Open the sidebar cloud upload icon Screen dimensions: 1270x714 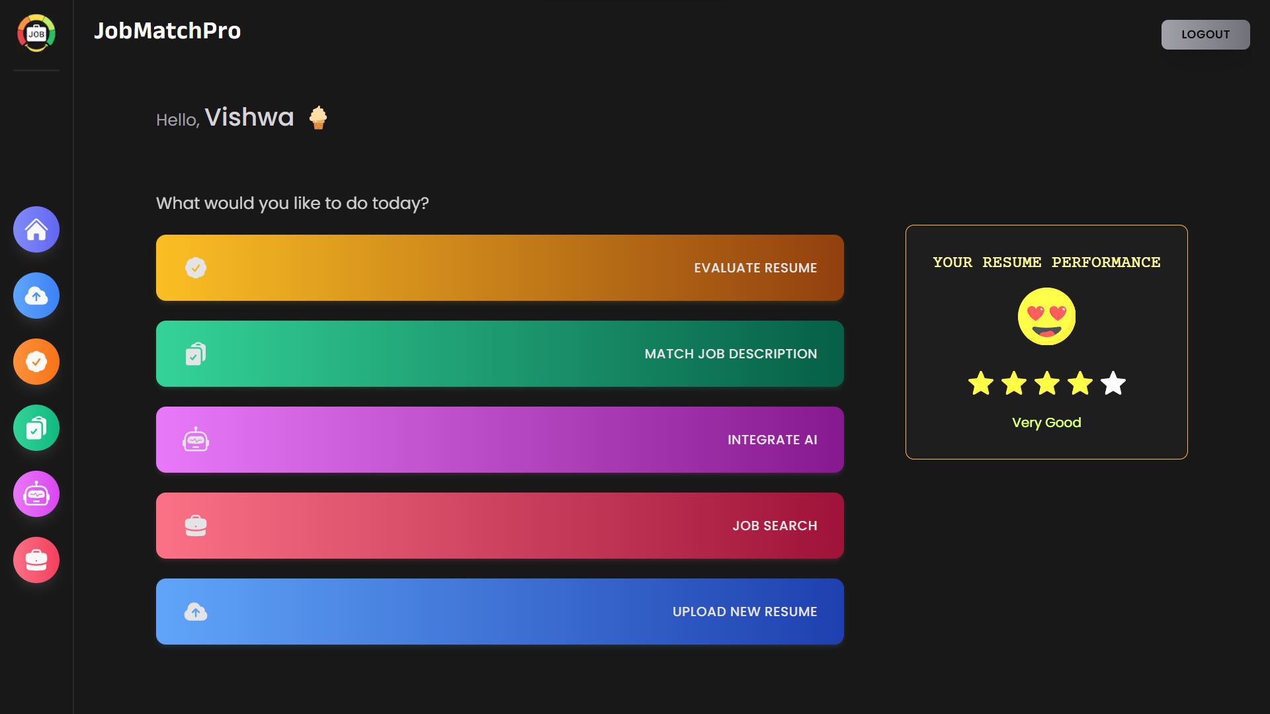click(36, 296)
